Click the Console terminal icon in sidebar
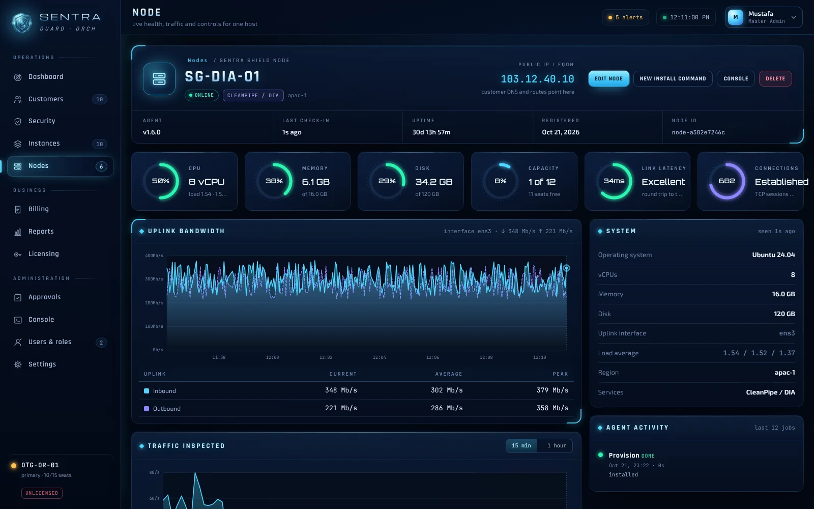Image resolution: width=814 pixels, height=509 pixels. pyautogui.click(x=18, y=320)
